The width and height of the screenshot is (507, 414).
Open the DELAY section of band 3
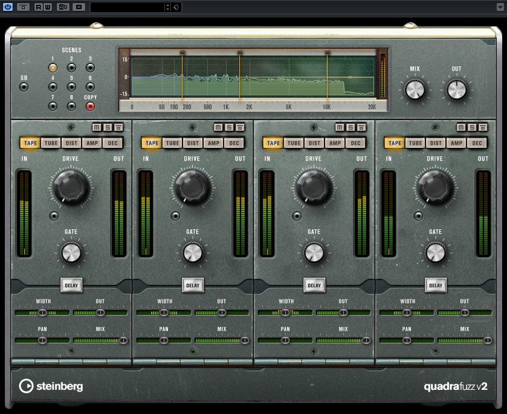point(314,285)
